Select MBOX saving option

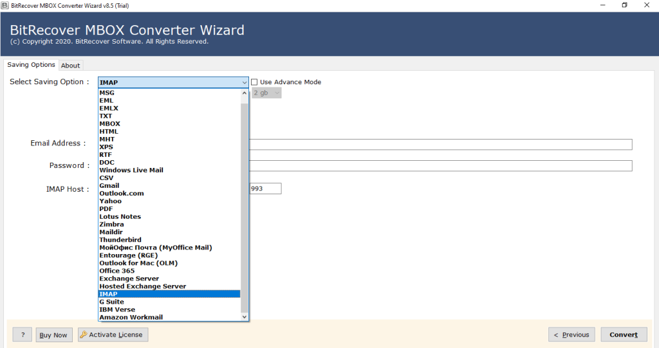pyautogui.click(x=169, y=124)
